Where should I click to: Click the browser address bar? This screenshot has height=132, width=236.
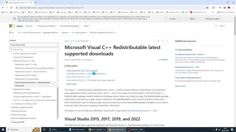[x=111, y=8]
